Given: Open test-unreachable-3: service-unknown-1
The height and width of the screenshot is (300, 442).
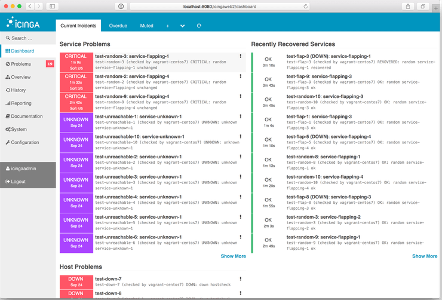Looking at the screenshot, I should click(x=139, y=177).
